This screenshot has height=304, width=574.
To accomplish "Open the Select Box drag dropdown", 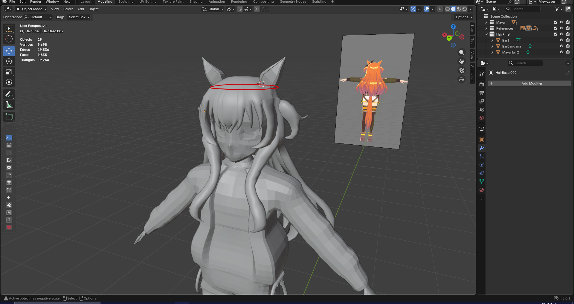I will pyautogui.click(x=79, y=17).
